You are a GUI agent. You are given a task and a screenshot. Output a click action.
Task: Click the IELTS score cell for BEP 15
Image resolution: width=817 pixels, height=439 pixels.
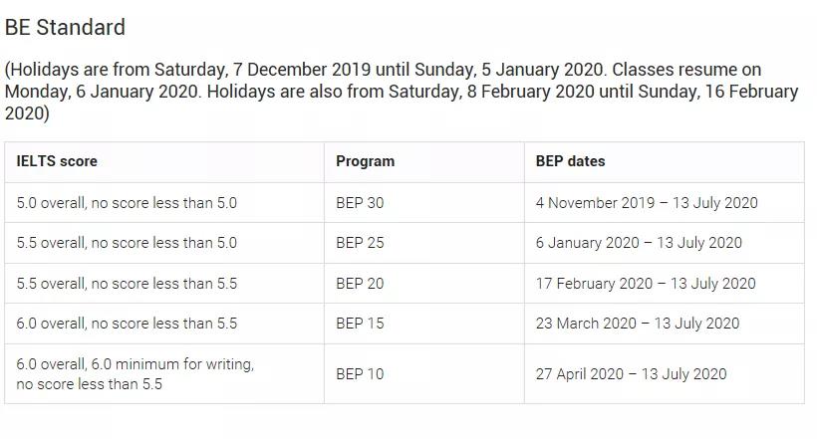[127, 324]
